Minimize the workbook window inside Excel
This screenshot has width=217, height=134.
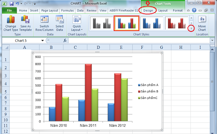click(200, 10)
